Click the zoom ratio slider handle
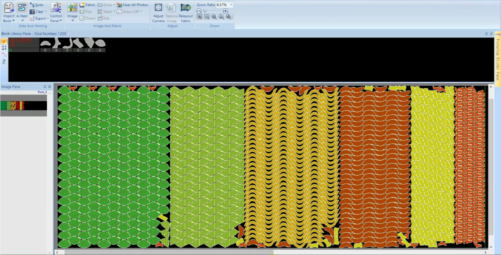The height and width of the screenshot is (255, 501). point(205,11)
